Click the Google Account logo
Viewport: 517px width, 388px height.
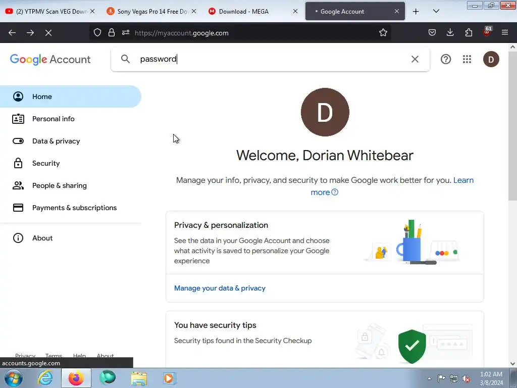point(50,60)
